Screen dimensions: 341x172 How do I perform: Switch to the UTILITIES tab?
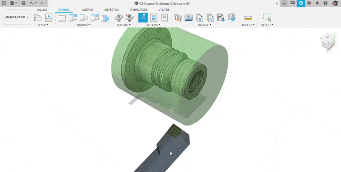[164, 10]
